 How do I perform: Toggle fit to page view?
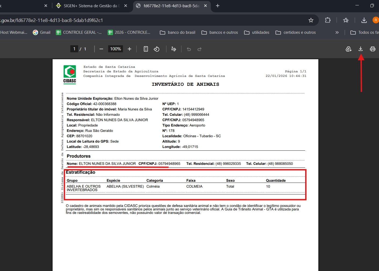(146, 49)
